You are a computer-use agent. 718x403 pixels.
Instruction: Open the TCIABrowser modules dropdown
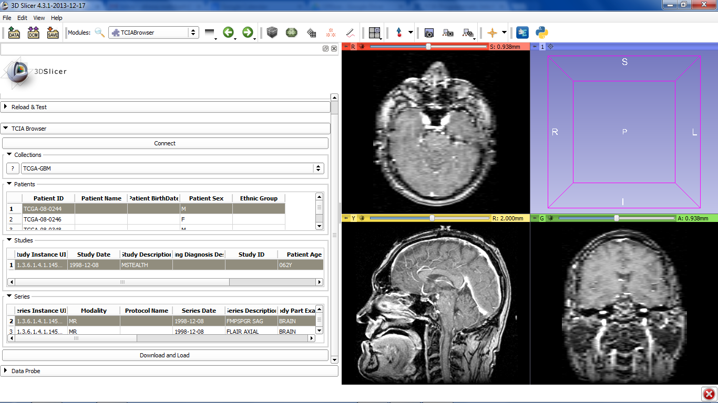click(153, 33)
